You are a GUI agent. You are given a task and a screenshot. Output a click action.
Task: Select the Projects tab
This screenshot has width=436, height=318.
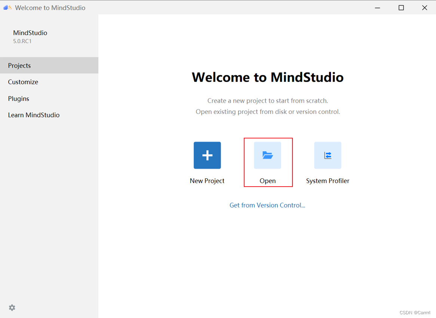[49, 65]
